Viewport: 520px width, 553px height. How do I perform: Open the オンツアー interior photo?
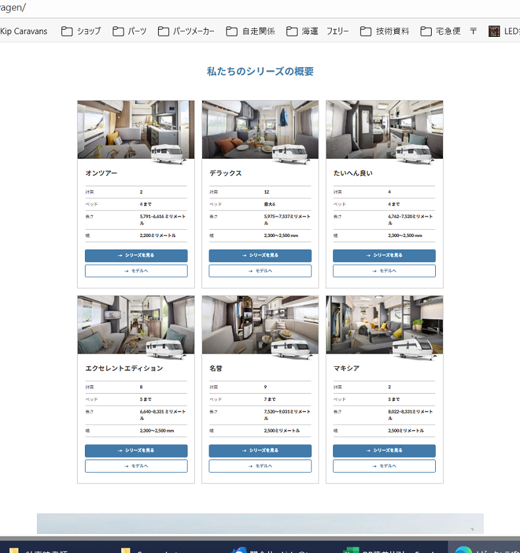[136, 130]
